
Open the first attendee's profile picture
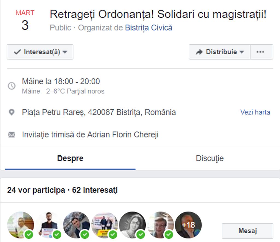pyautogui.click(x=21, y=225)
